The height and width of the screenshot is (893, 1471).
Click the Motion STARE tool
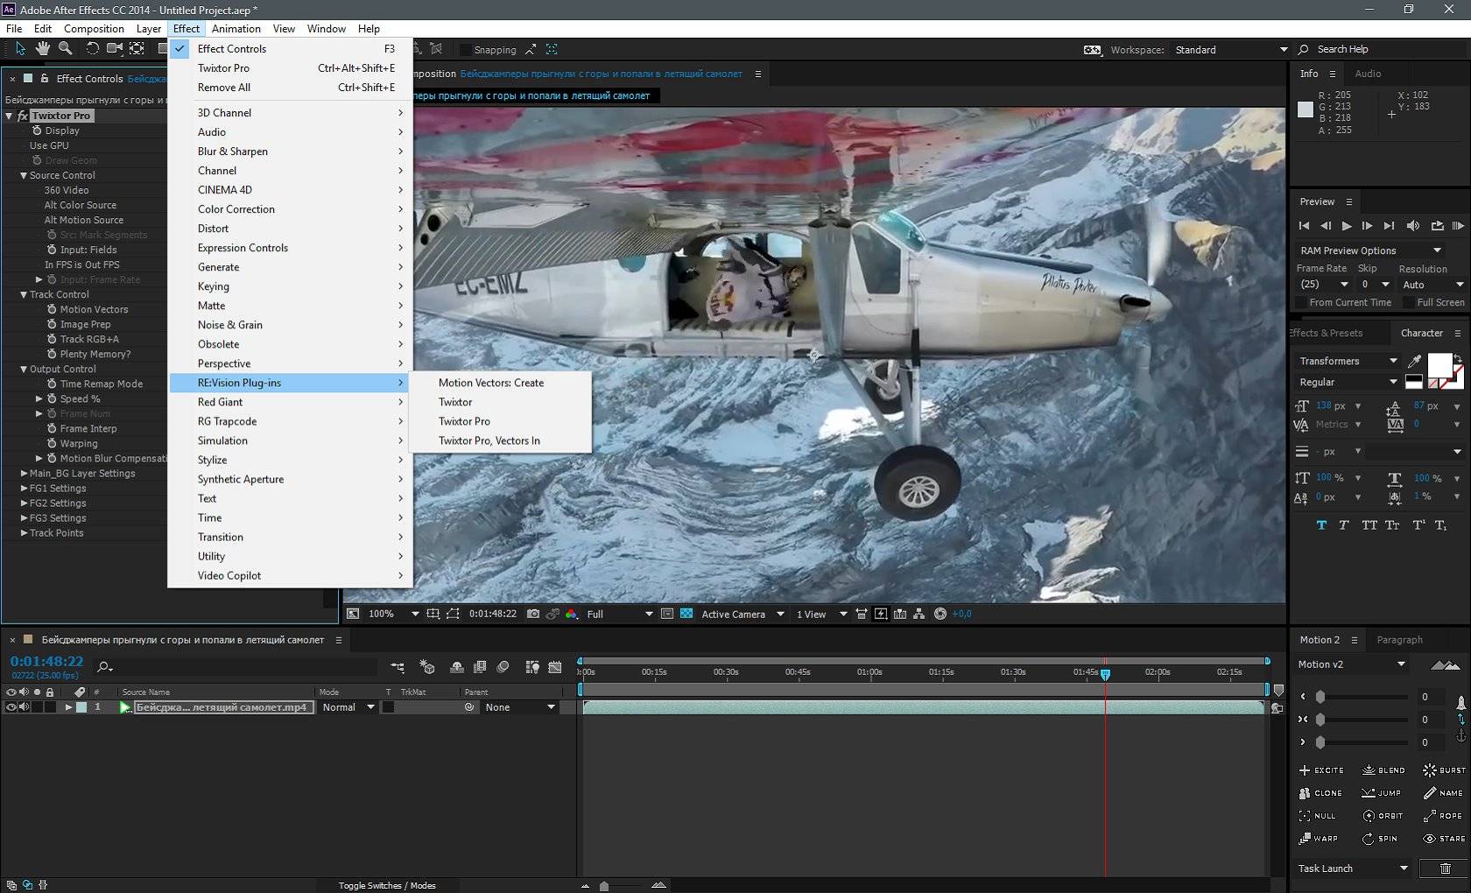[1444, 839]
